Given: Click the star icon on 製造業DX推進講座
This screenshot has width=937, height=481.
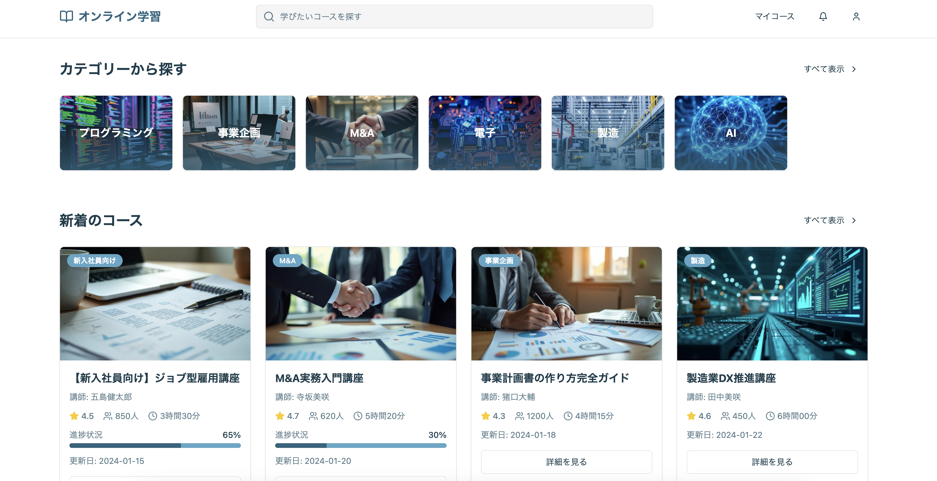Looking at the screenshot, I should (x=691, y=416).
